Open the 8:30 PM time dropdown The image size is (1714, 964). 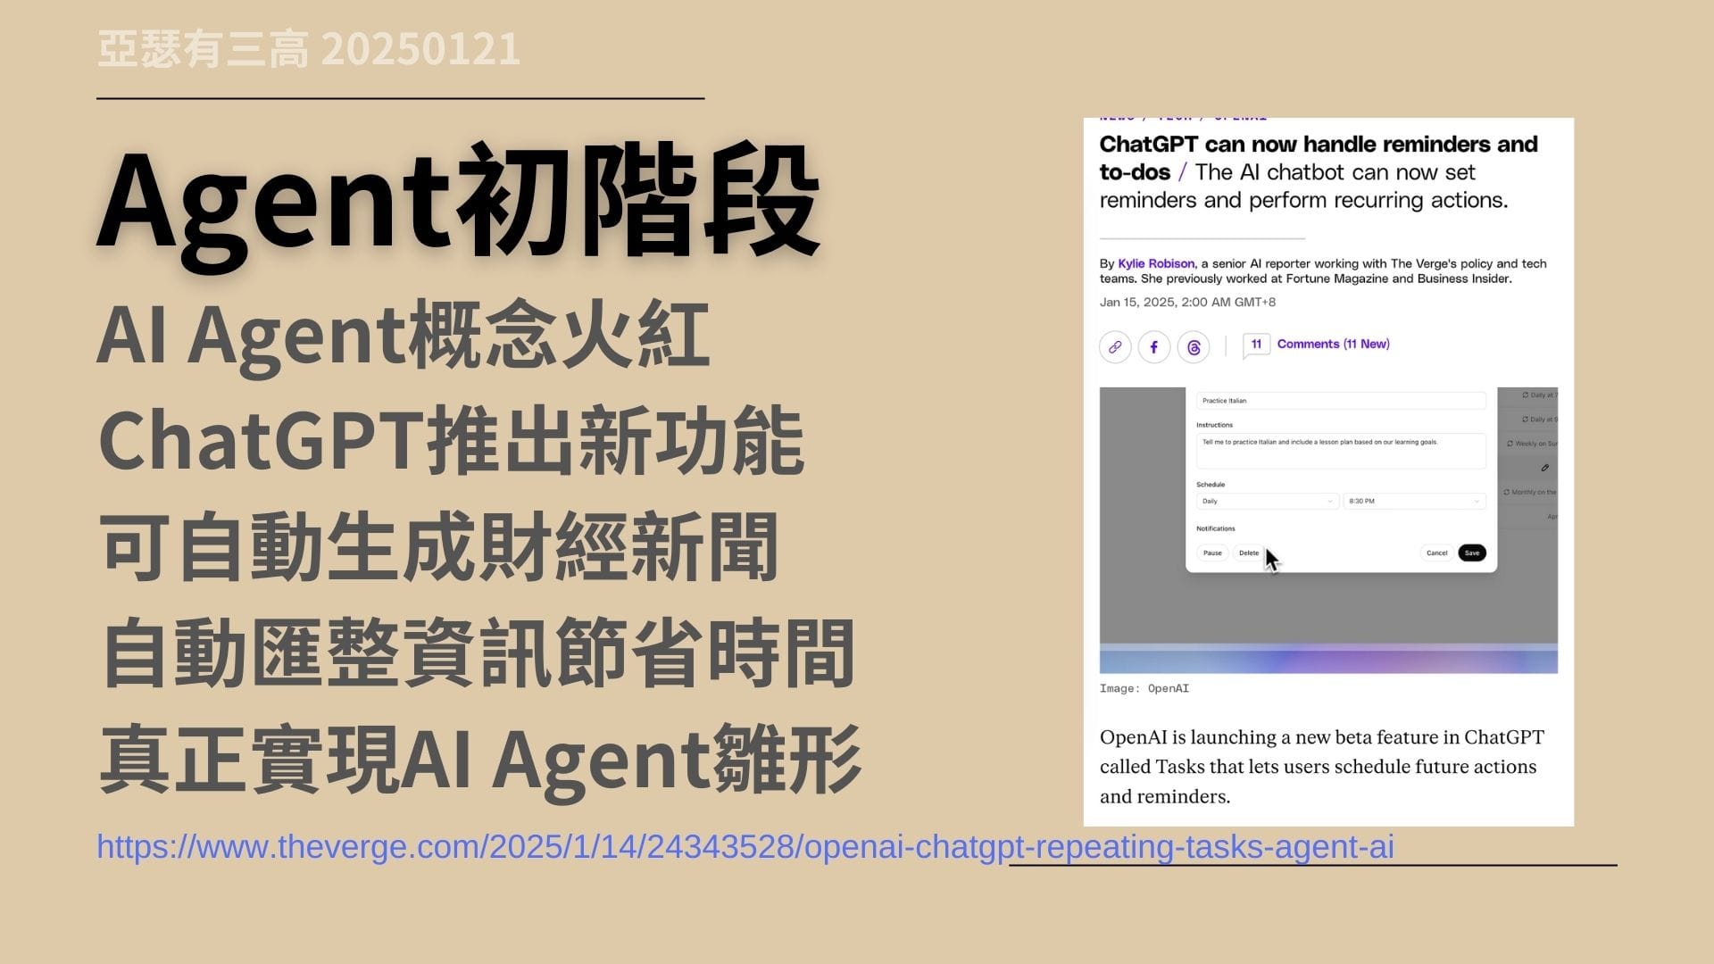coord(1414,502)
